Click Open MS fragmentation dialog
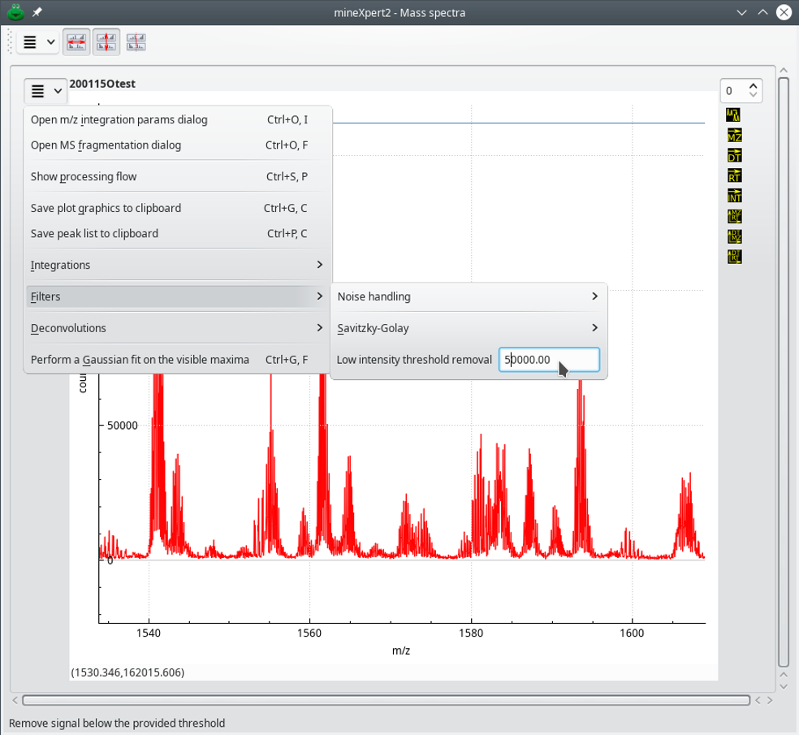Image resolution: width=799 pixels, height=735 pixels. tap(106, 145)
